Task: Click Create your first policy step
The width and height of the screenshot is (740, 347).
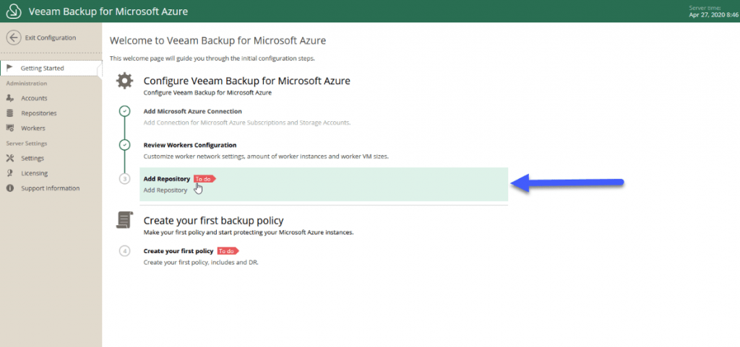Action: pos(178,251)
